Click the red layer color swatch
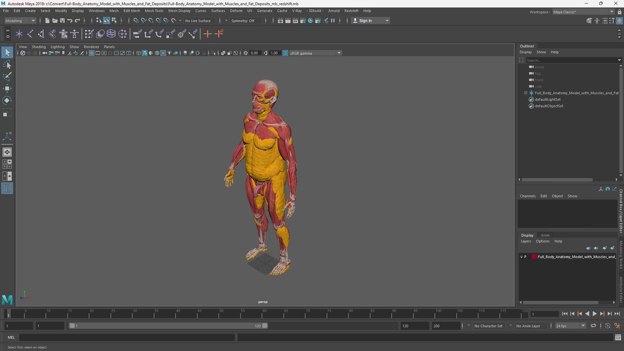This screenshot has height=351, width=624. tap(534, 257)
